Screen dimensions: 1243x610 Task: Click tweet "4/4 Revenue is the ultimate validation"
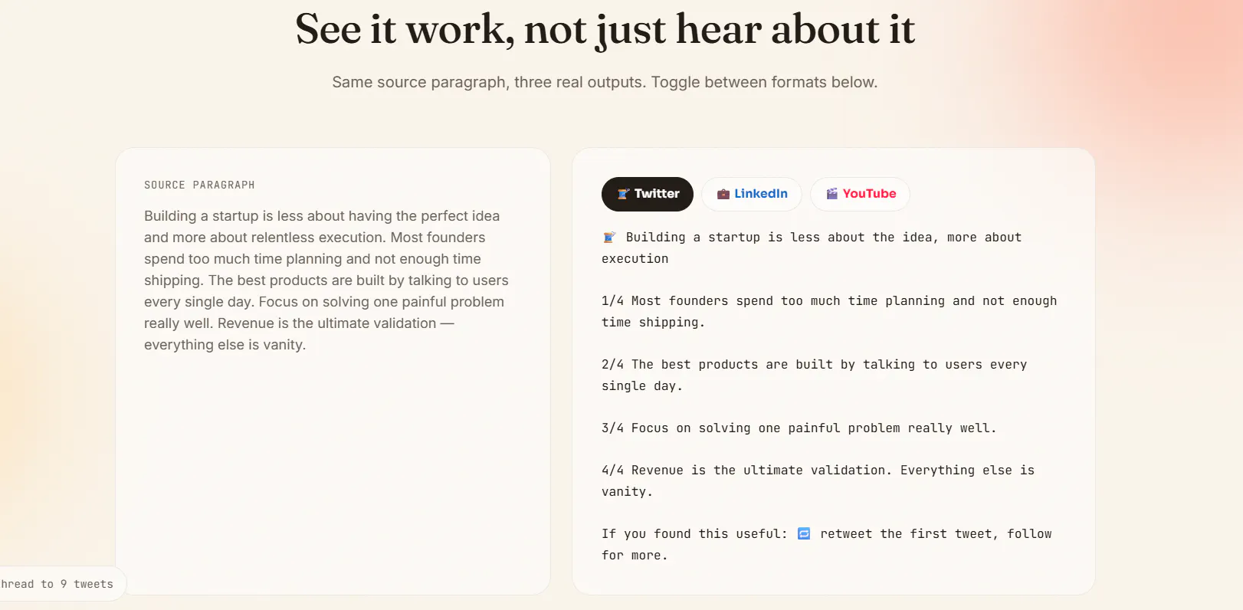tap(747, 471)
